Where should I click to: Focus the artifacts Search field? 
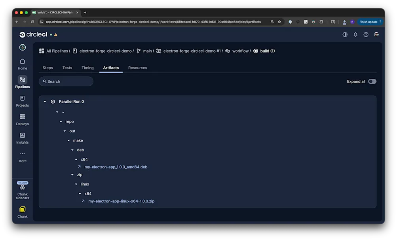click(x=66, y=81)
